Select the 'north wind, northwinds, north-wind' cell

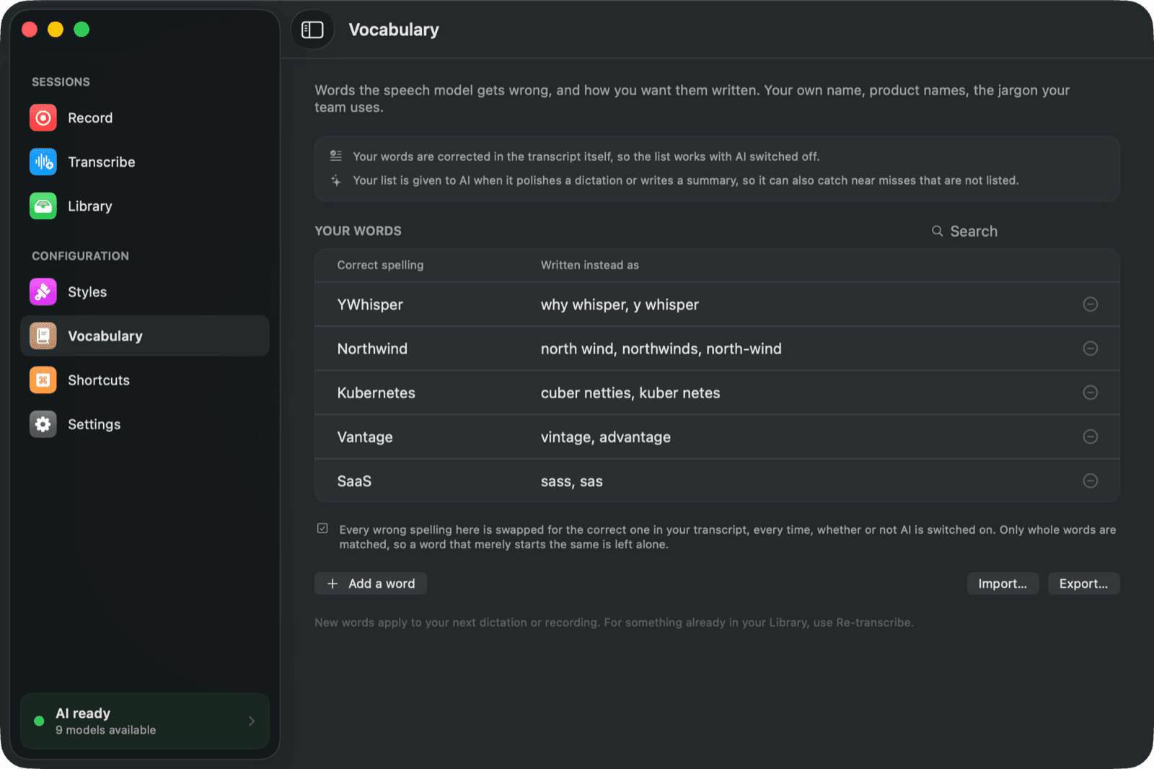[x=661, y=348]
